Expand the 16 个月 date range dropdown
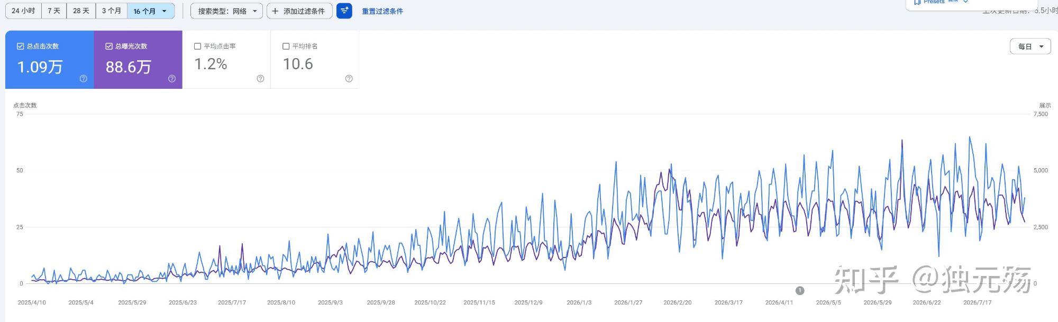Screen dimensions: 1058x322 tap(151, 11)
